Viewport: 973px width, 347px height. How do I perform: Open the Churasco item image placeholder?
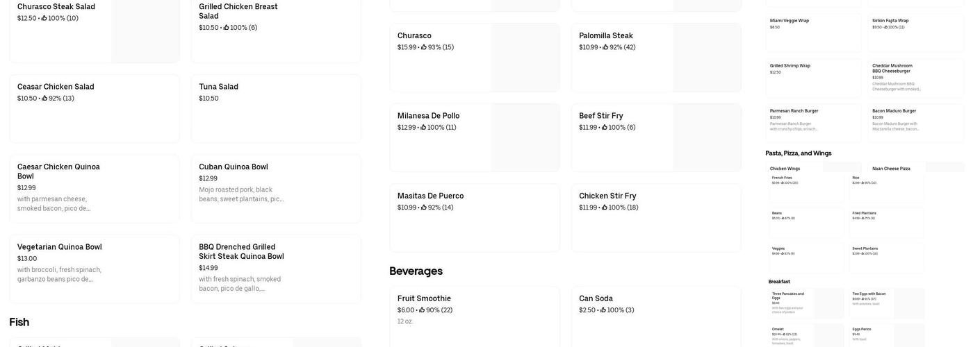point(525,58)
